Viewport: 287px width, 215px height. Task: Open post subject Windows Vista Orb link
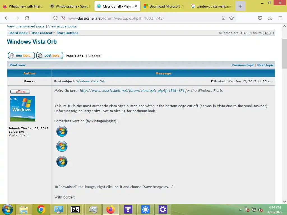click(91, 81)
